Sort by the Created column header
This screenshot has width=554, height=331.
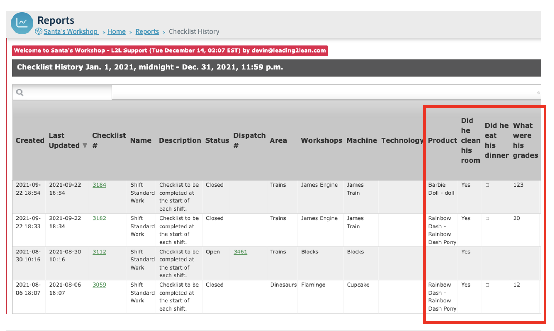tap(30, 140)
